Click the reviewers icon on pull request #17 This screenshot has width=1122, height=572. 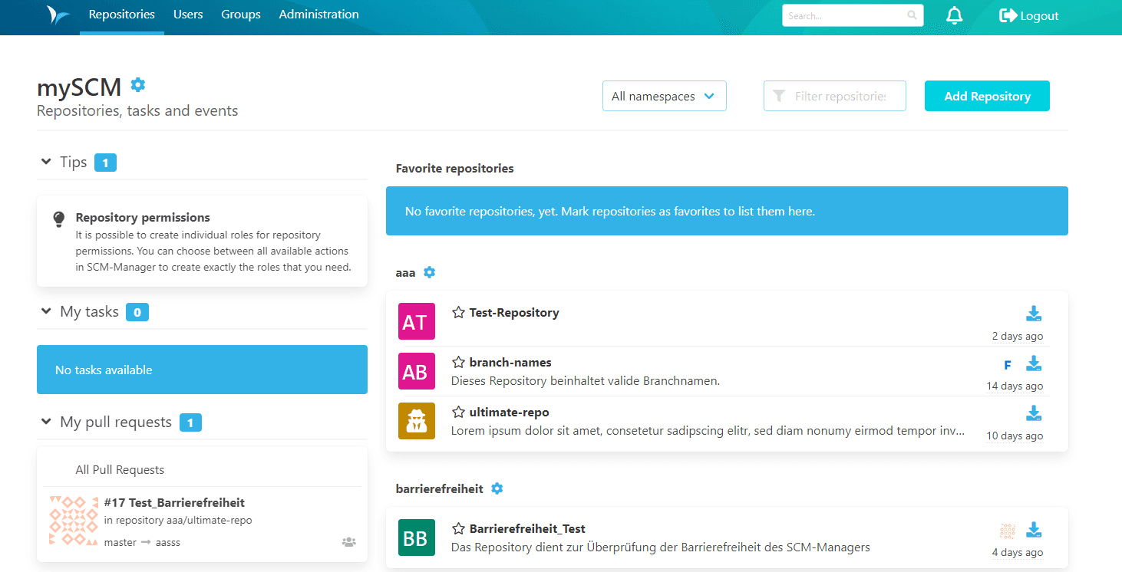tap(348, 541)
